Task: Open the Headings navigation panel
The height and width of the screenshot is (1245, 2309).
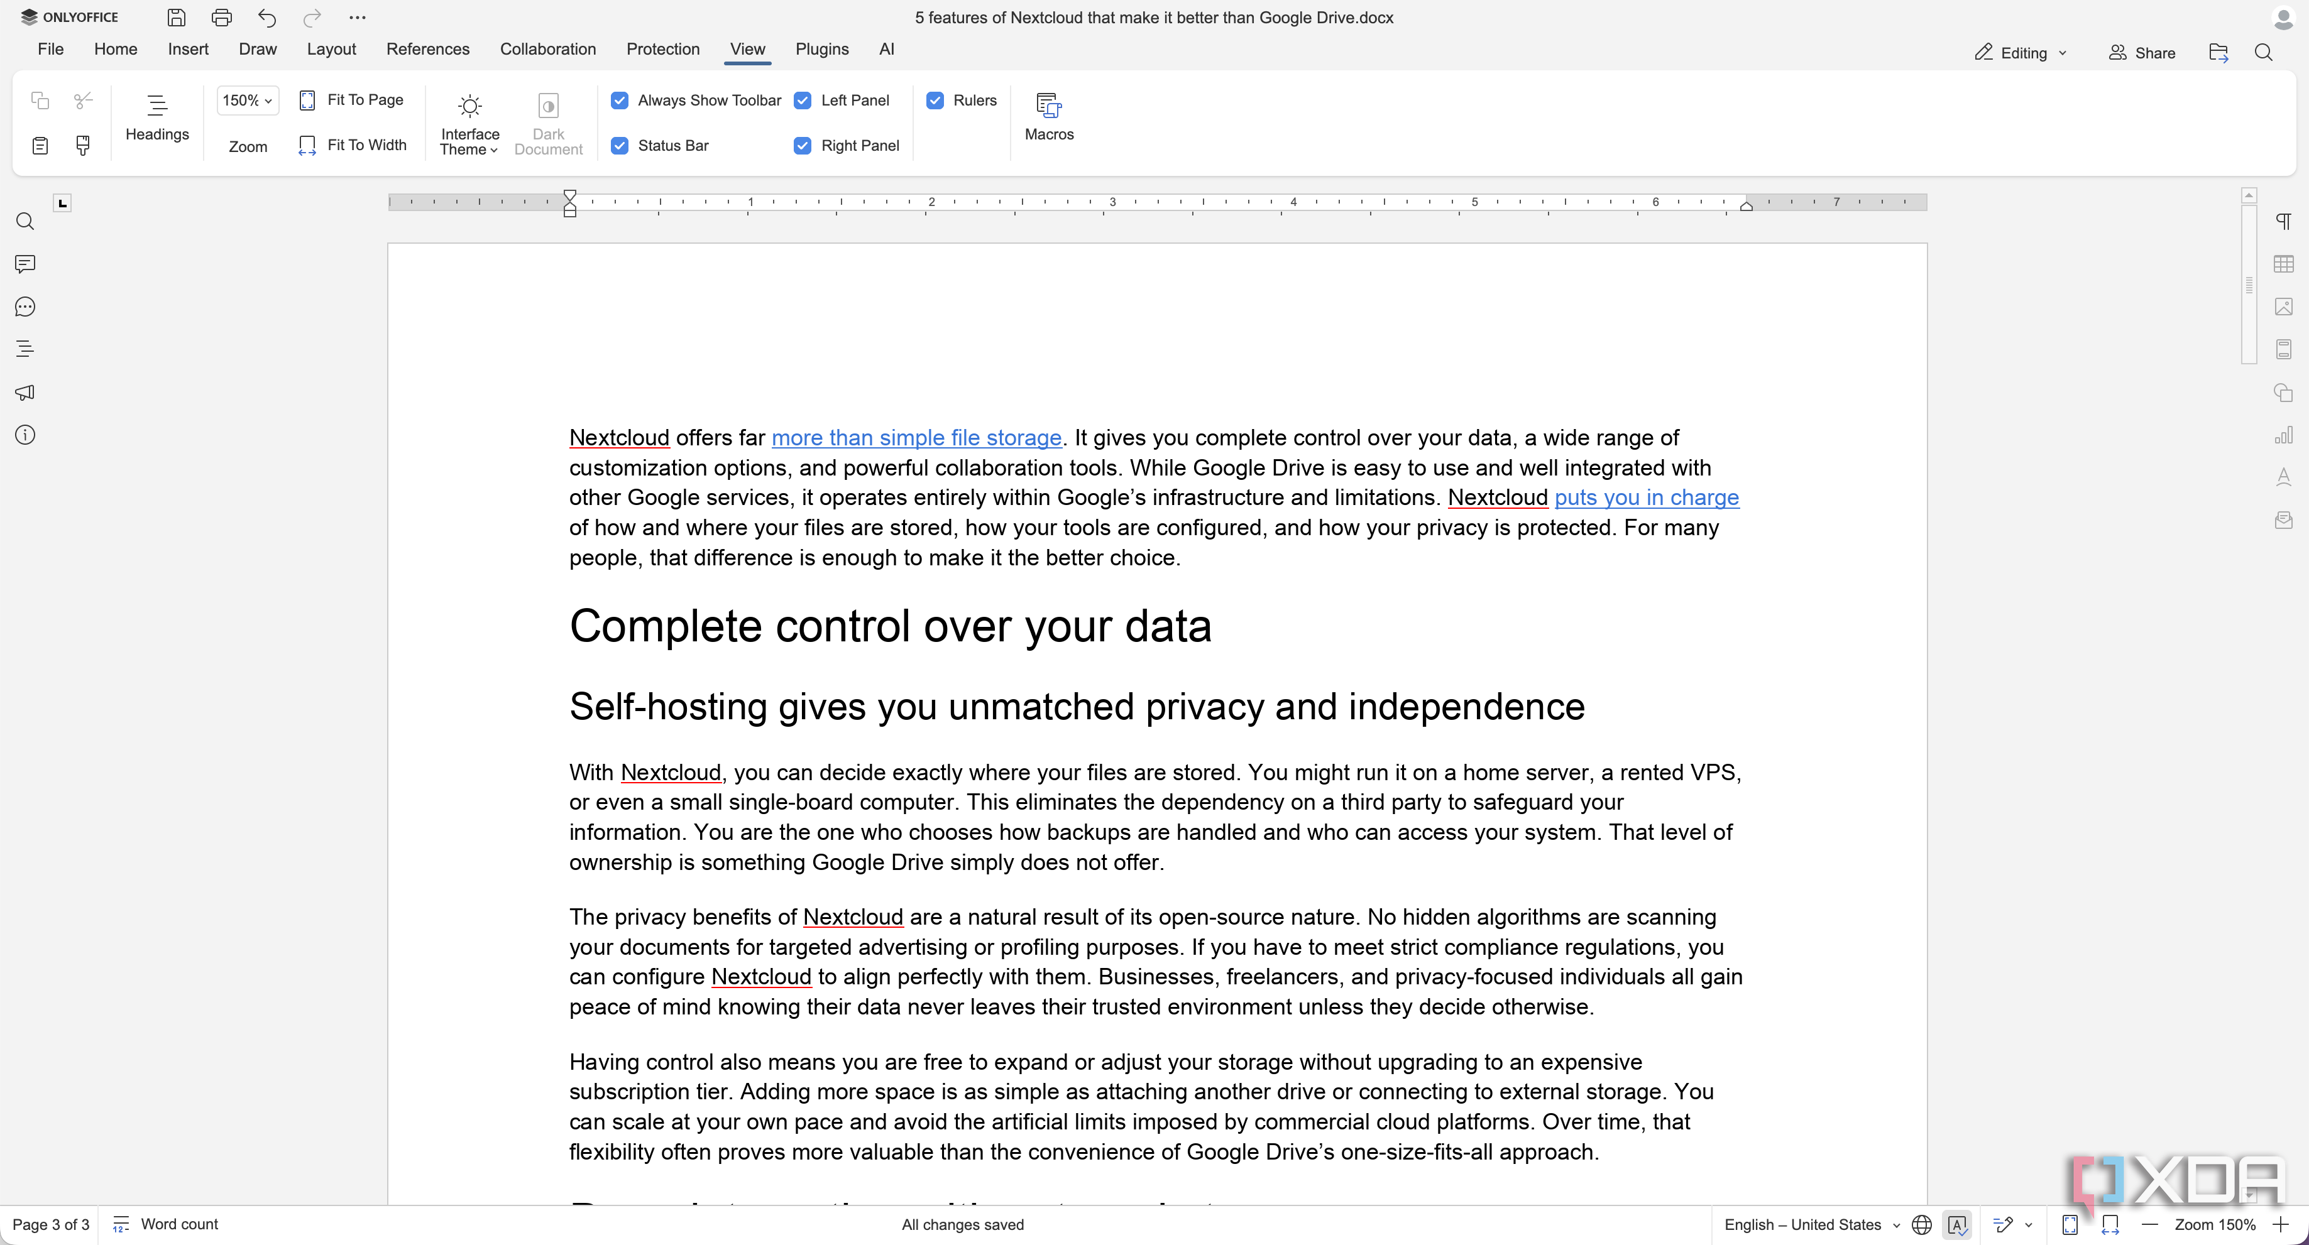Action: 157,116
